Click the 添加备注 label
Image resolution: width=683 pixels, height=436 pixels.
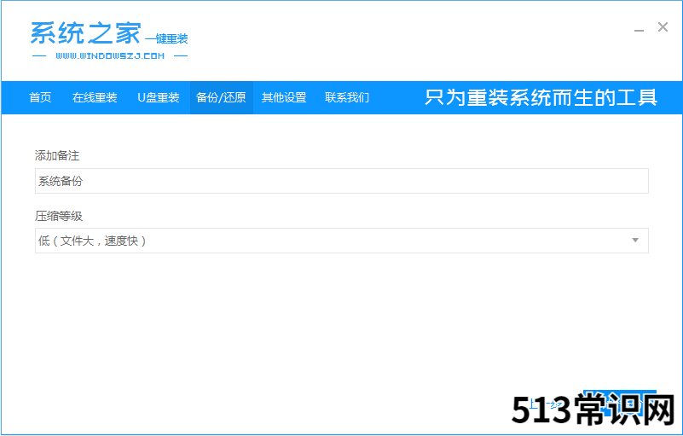click(57, 155)
